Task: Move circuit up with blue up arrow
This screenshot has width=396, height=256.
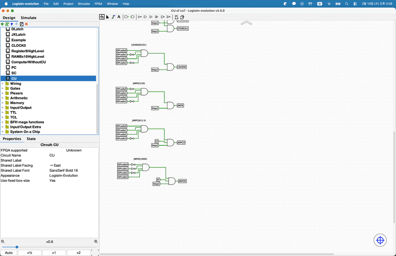Action: 12,24
